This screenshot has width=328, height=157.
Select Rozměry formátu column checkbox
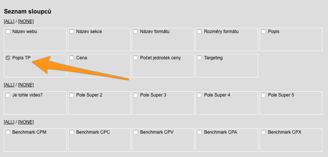point(199,32)
